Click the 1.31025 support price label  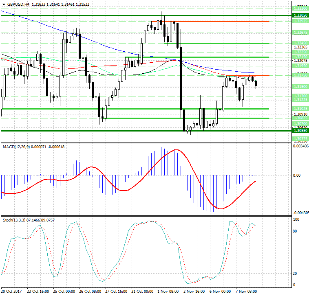300,109
